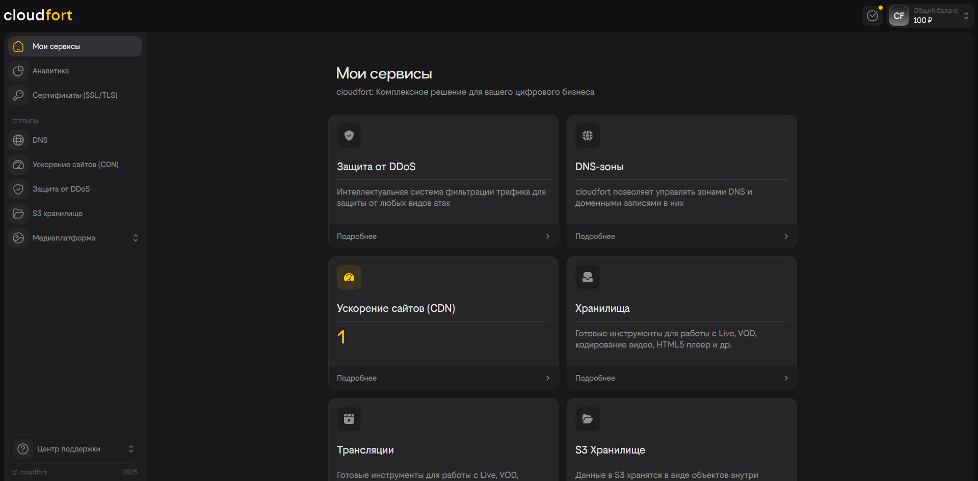Open S3 хранилище from the sidebar
The height and width of the screenshot is (481, 978).
(x=57, y=213)
